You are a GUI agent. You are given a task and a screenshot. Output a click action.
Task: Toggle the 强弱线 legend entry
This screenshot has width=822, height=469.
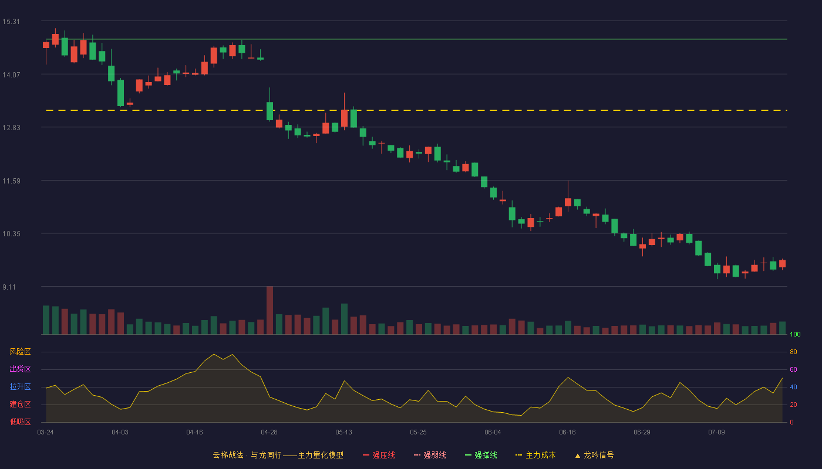(x=430, y=455)
